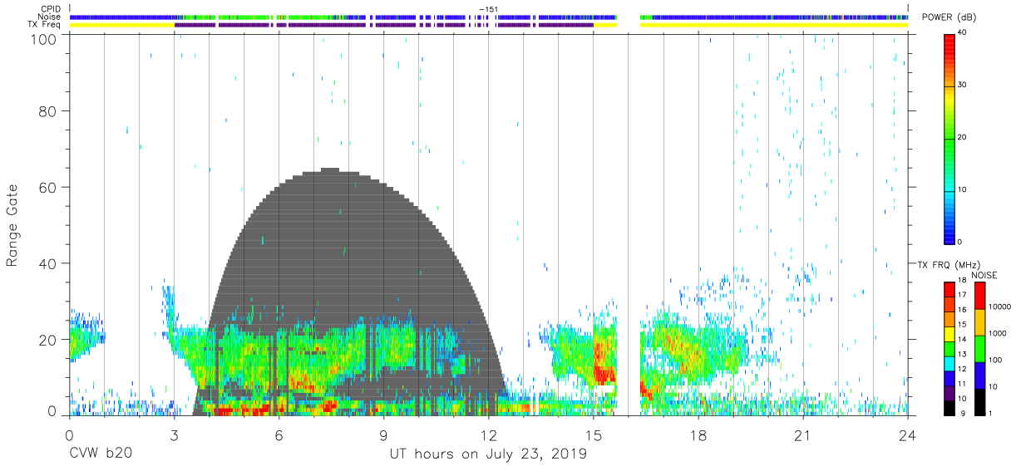Viewport: 1021px width, 471px height.
Task: Click the '-151' CPID value
Action: pyautogui.click(x=489, y=9)
